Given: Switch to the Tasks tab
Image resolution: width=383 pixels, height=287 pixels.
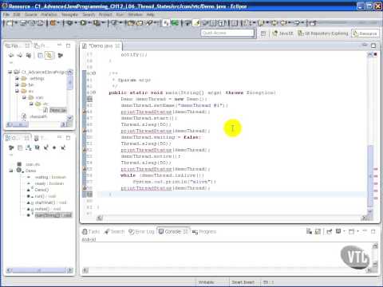Looking at the screenshot, I should click(91, 231).
